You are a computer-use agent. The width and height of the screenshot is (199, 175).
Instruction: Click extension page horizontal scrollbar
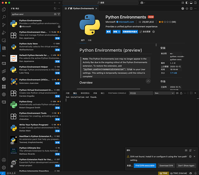109,89
